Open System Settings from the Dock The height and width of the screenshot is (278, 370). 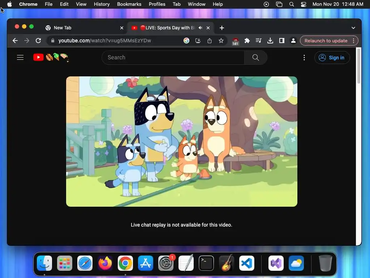click(x=166, y=263)
